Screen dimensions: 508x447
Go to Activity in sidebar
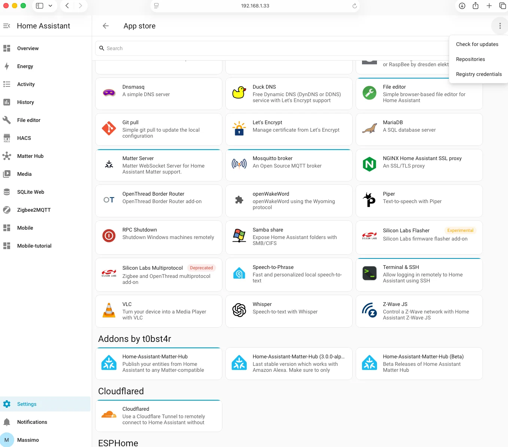pyautogui.click(x=45, y=84)
